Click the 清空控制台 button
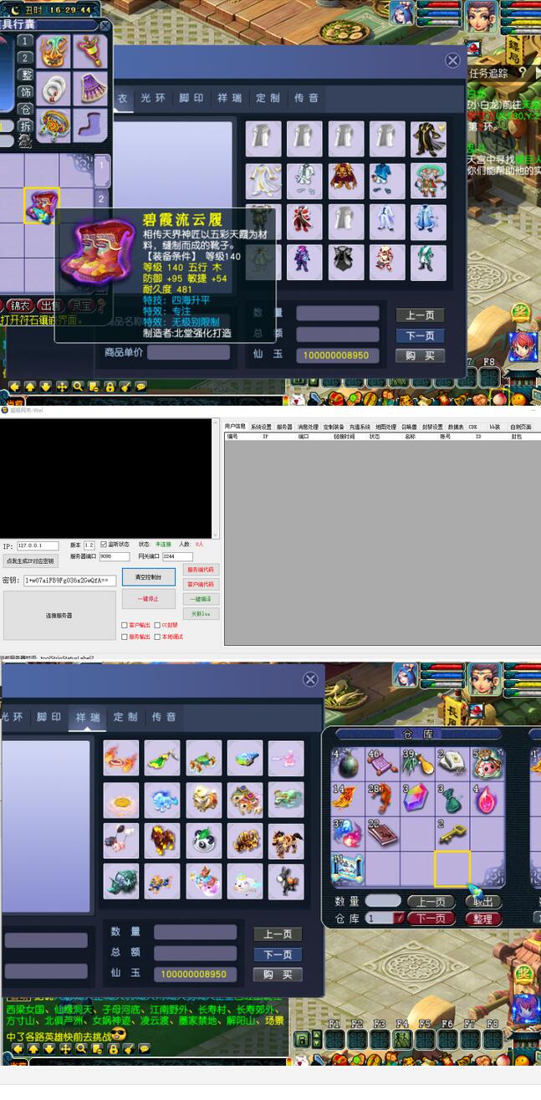The width and height of the screenshot is (541, 1100). click(148, 576)
